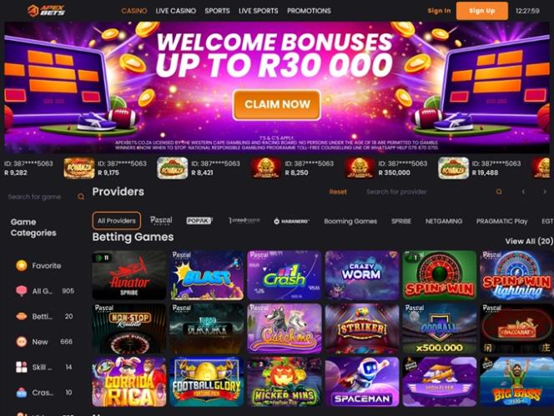
Task: Open the Favorite category star icon
Action: (x=22, y=266)
